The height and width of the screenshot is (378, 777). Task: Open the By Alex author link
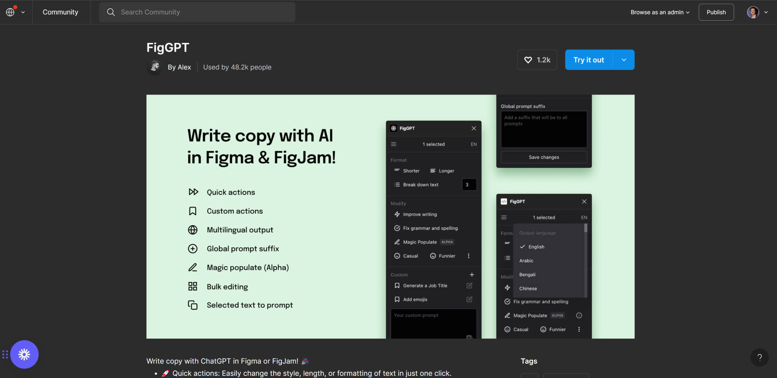pyautogui.click(x=179, y=67)
